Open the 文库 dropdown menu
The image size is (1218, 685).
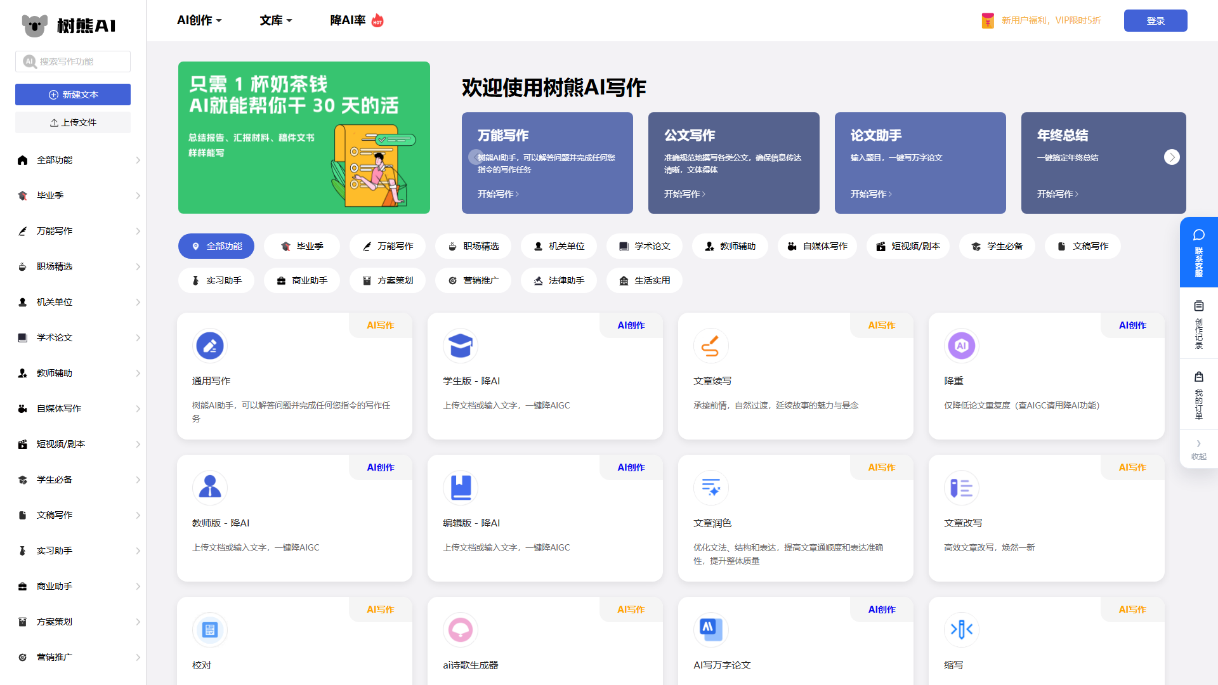point(276,20)
